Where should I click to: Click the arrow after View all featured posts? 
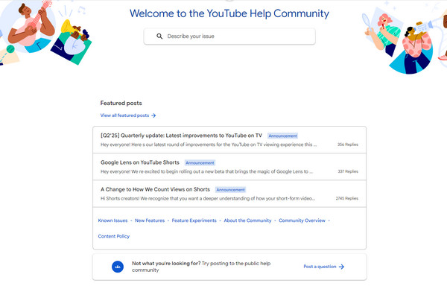point(153,115)
